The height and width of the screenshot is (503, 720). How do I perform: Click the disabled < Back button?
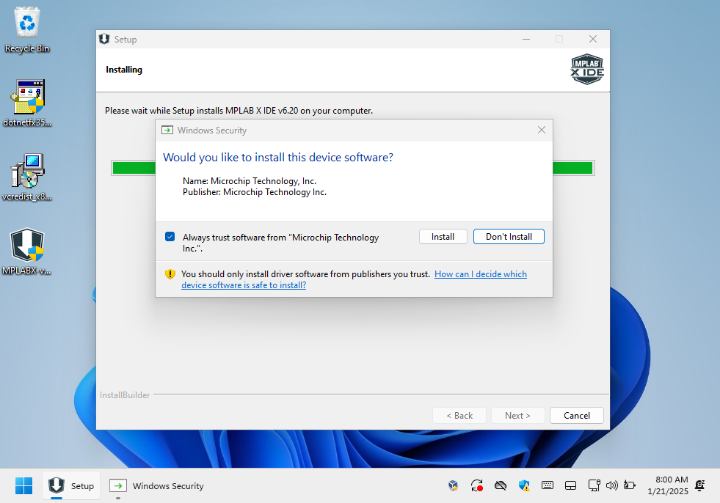[x=459, y=415]
